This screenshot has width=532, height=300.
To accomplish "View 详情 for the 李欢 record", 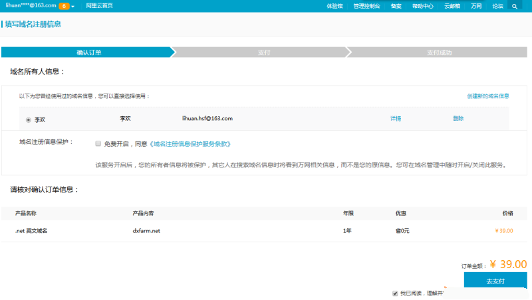I will 396,119.
